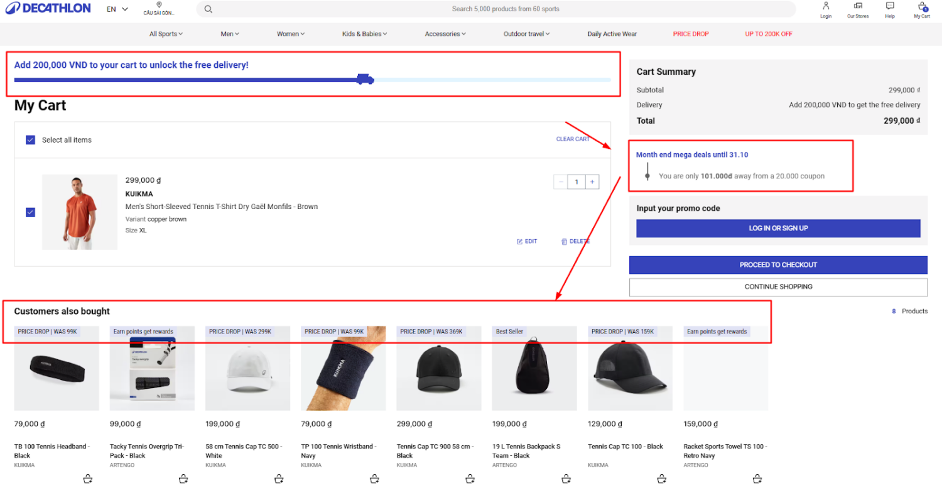The image size is (942, 493).
Task: Toggle Select all items checkbox
Action: 30,140
